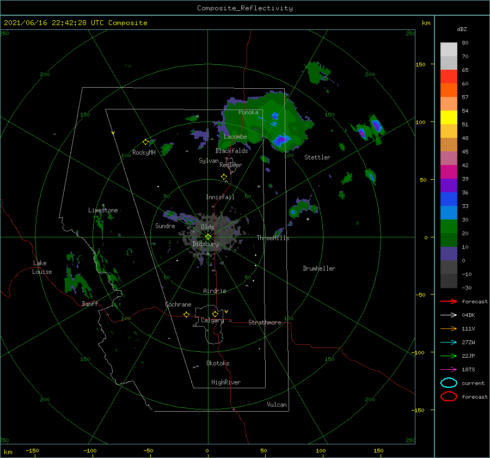Click the Sylvan label
490x458 pixels.
209,161
